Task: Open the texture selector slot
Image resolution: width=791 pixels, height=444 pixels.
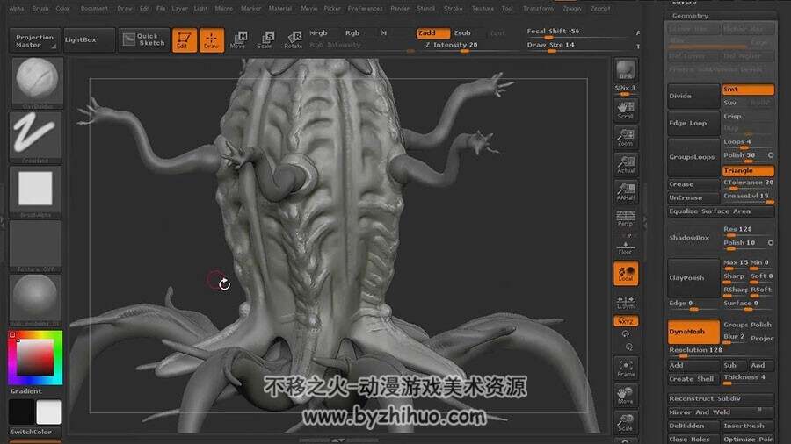Action: point(35,245)
